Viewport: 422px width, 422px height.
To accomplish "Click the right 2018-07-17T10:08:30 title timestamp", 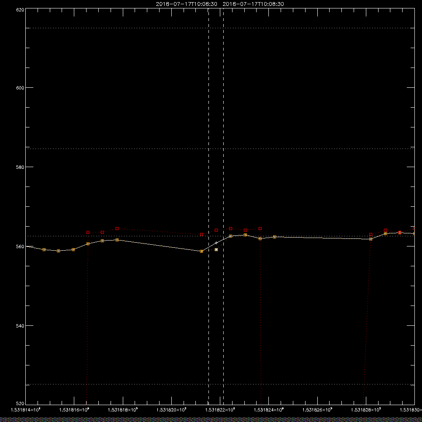I will pos(253,4).
